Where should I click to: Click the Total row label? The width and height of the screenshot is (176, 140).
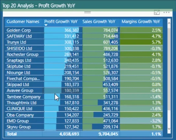[x=12, y=134]
